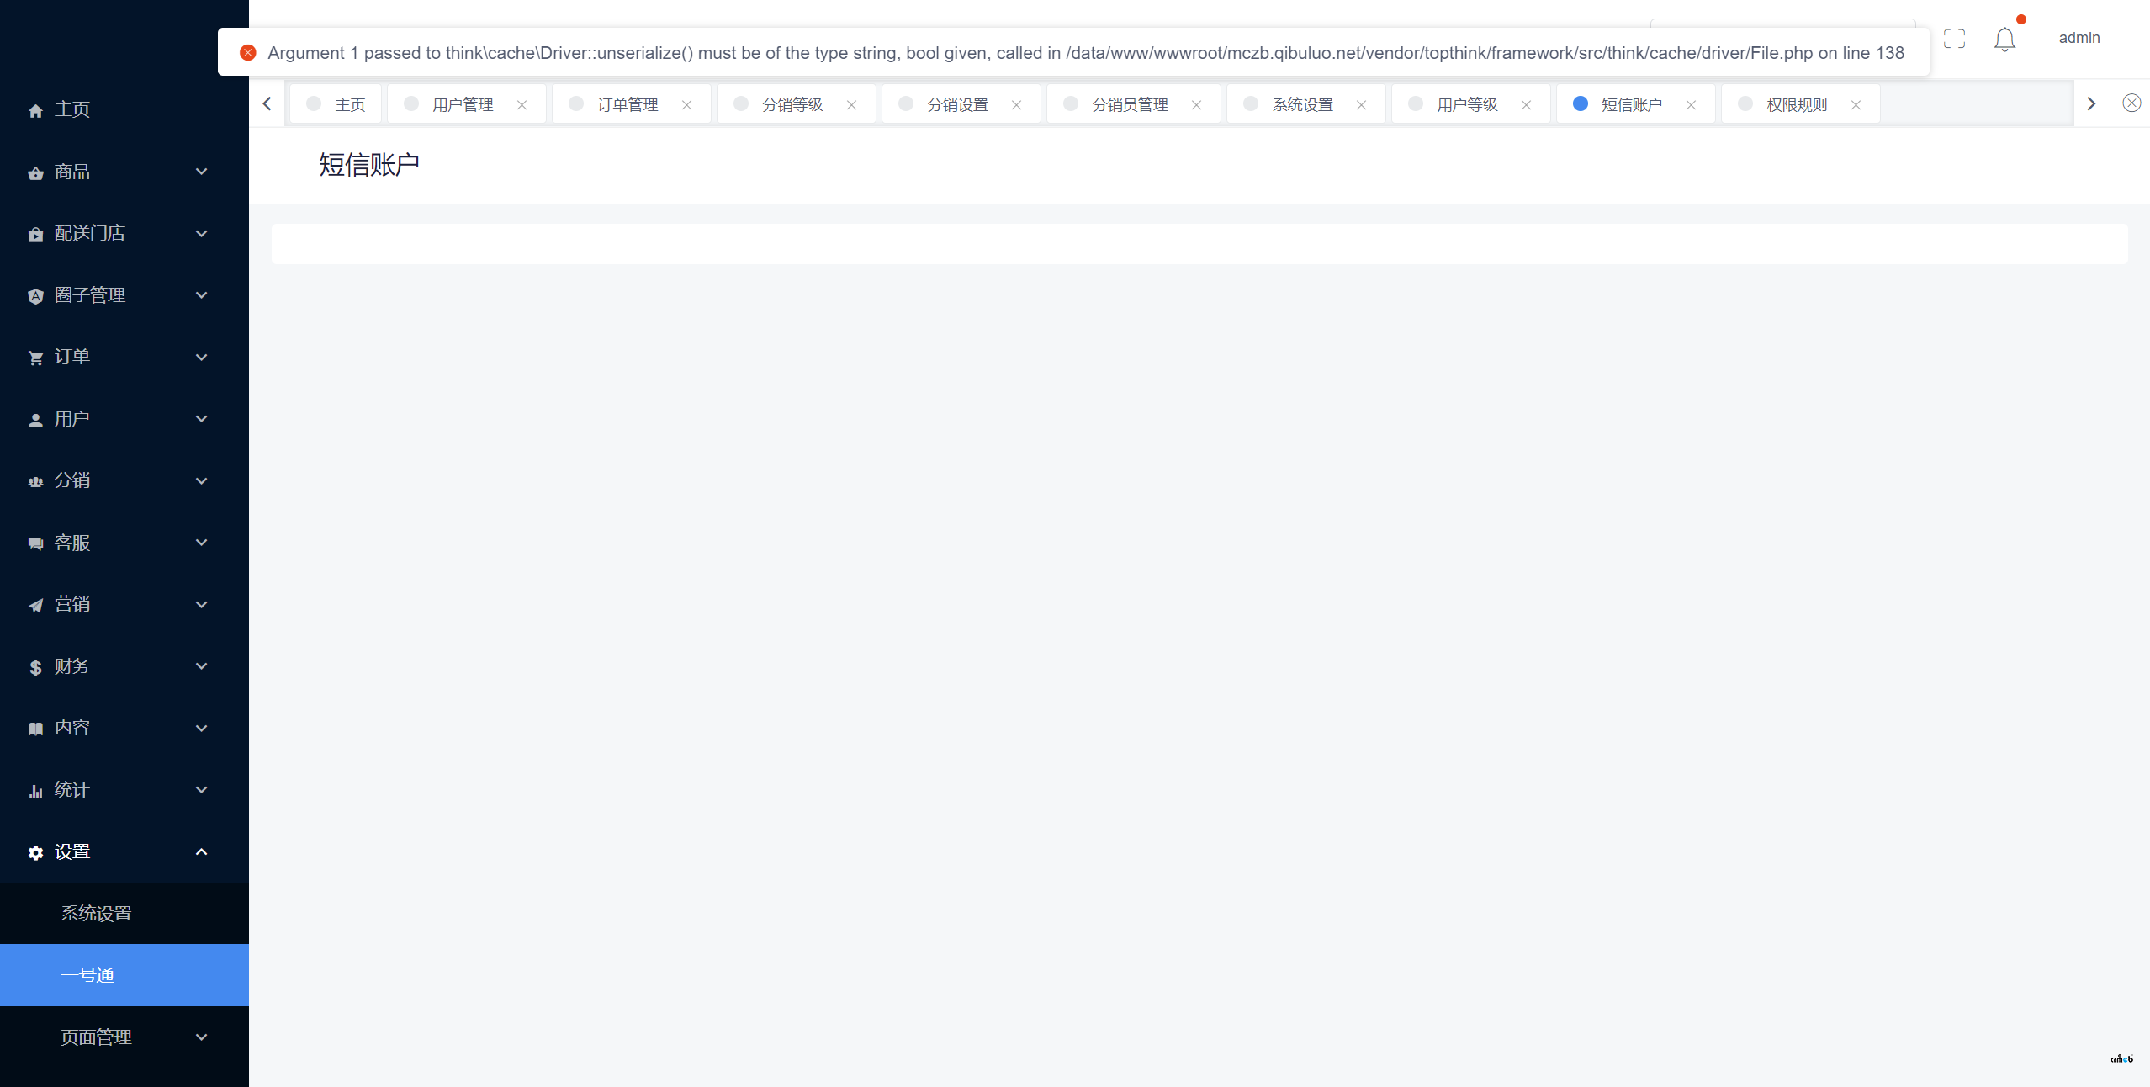Expand the 配送门店 menu chevron
The image size is (2150, 1087).
click(x=201, y=234)
